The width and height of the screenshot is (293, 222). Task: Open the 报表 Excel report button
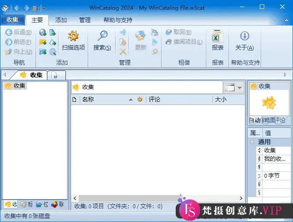pos(218,40)
